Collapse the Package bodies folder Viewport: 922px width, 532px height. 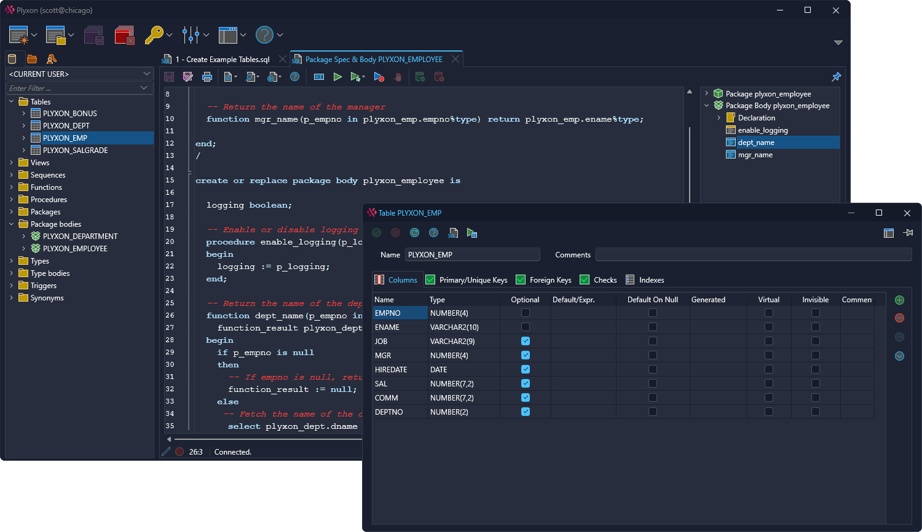pos(12,224)
